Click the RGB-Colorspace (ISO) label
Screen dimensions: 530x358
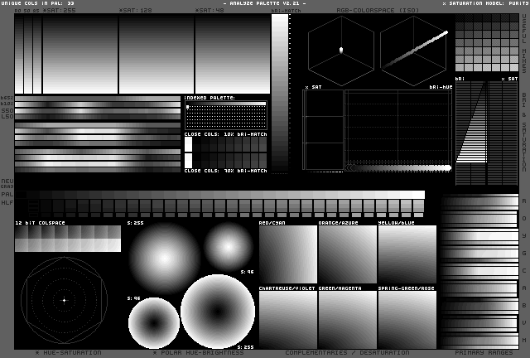coord(367,11)
